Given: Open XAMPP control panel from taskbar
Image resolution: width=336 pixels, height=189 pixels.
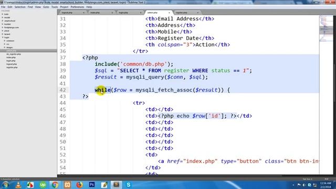Looking at the screenshot, I should click(x=67, y=185).
